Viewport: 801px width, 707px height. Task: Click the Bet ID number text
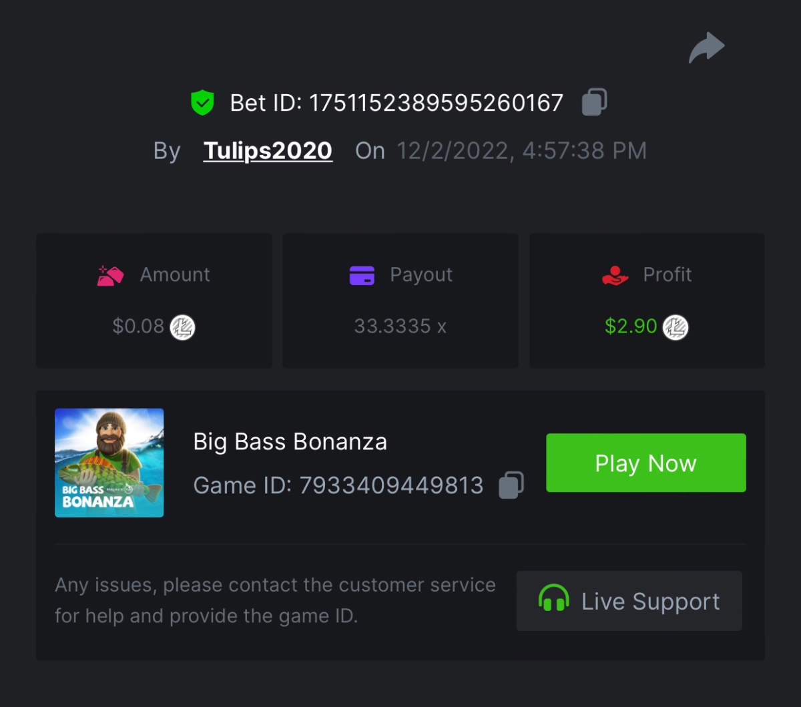436,103
